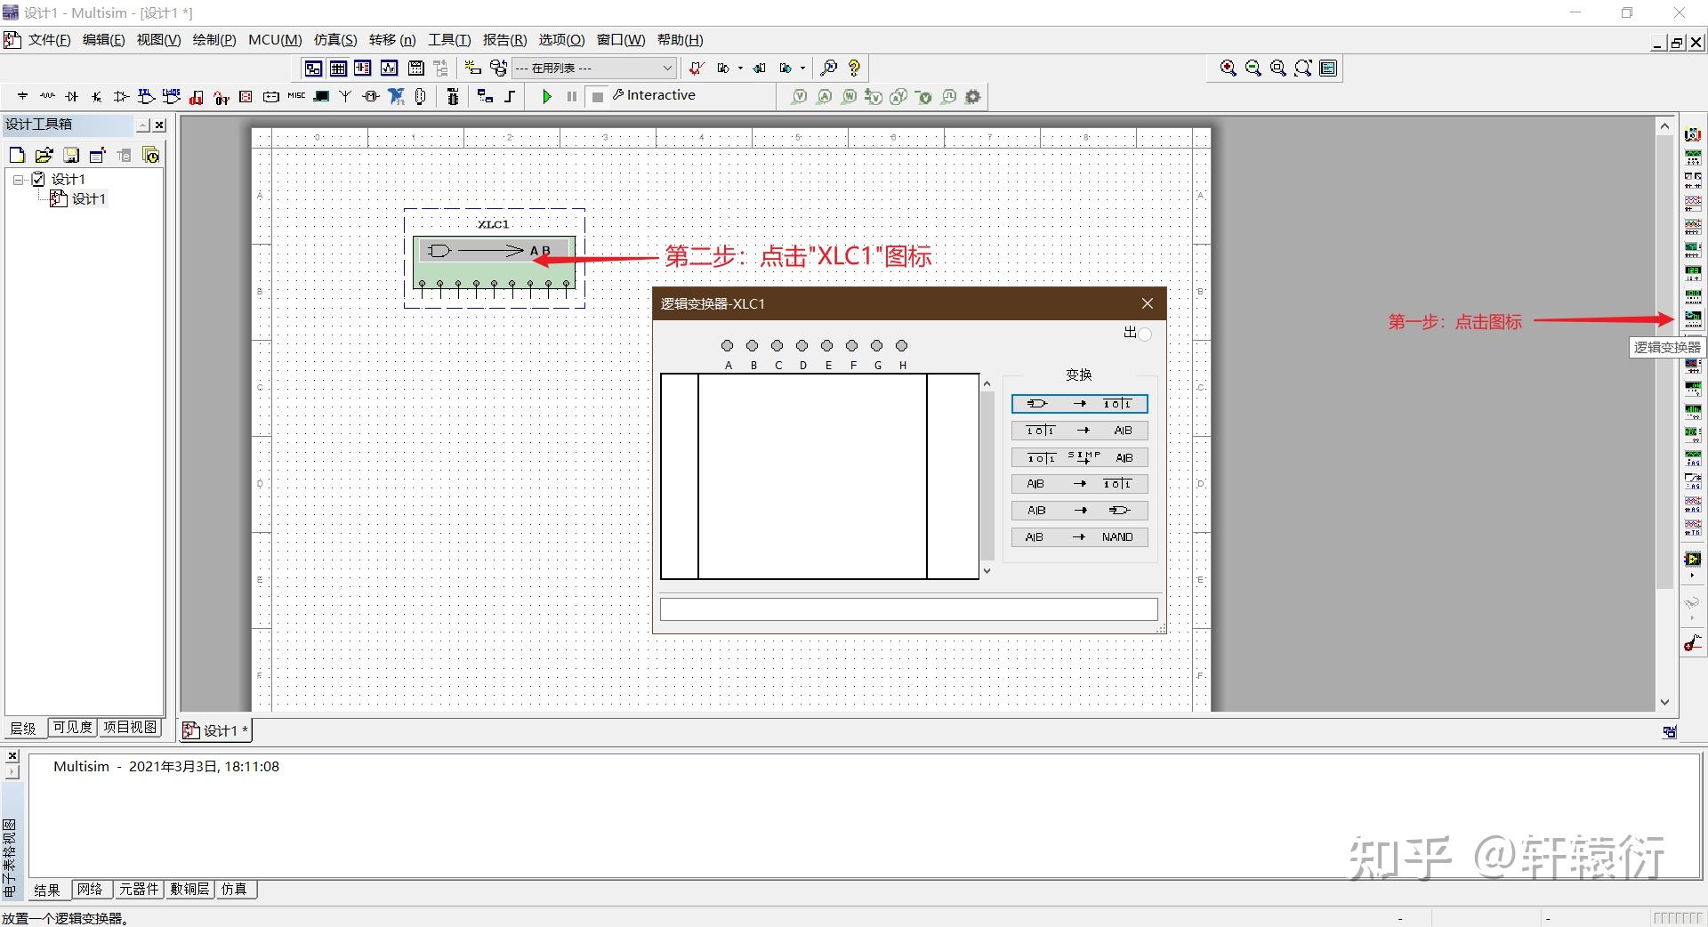The image size is (1708, 927).
Task: Click the canvas vertical scrollbar thumb
Action: click(x=1665, y=363)
